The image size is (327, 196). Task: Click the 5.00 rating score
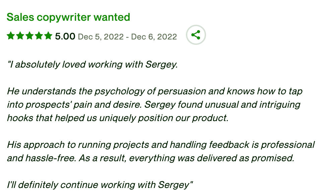point(65,36)
